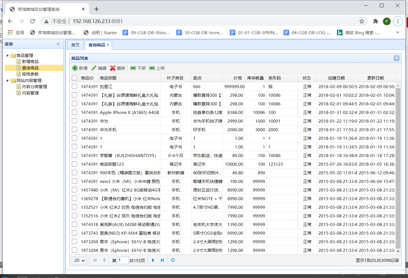Image resolution: width=408 pixels, height=278 pixels.
Task: Check the 华为手机 row checkbox
Action: click(74, 130)
